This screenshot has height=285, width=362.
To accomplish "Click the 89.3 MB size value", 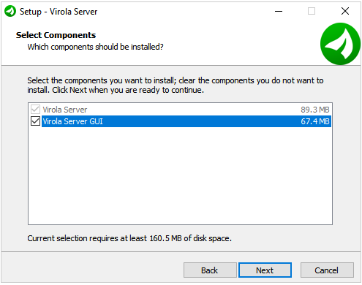I will click(x=315, y=110).
